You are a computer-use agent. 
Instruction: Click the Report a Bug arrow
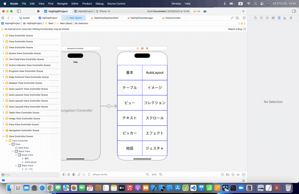[244, 29]
